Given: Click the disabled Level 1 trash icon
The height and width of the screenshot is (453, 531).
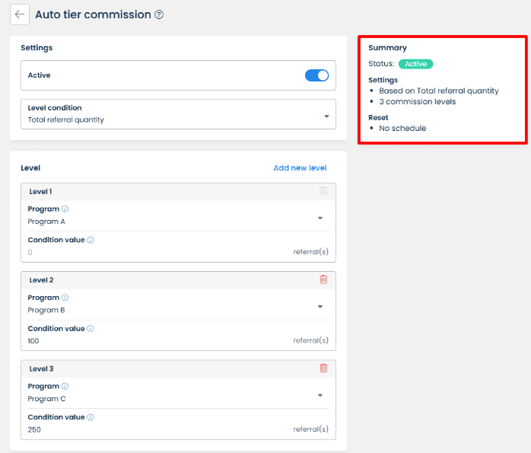Looking at the screenshot, I should coord(323,191).
